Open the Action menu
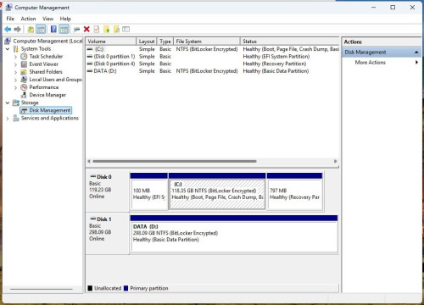The width and height of the screenshot is (424, 305). click(x=28, y=19)
